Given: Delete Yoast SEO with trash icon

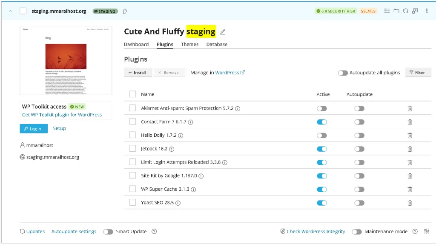Looking at the screenshot, I should point(410,203).
